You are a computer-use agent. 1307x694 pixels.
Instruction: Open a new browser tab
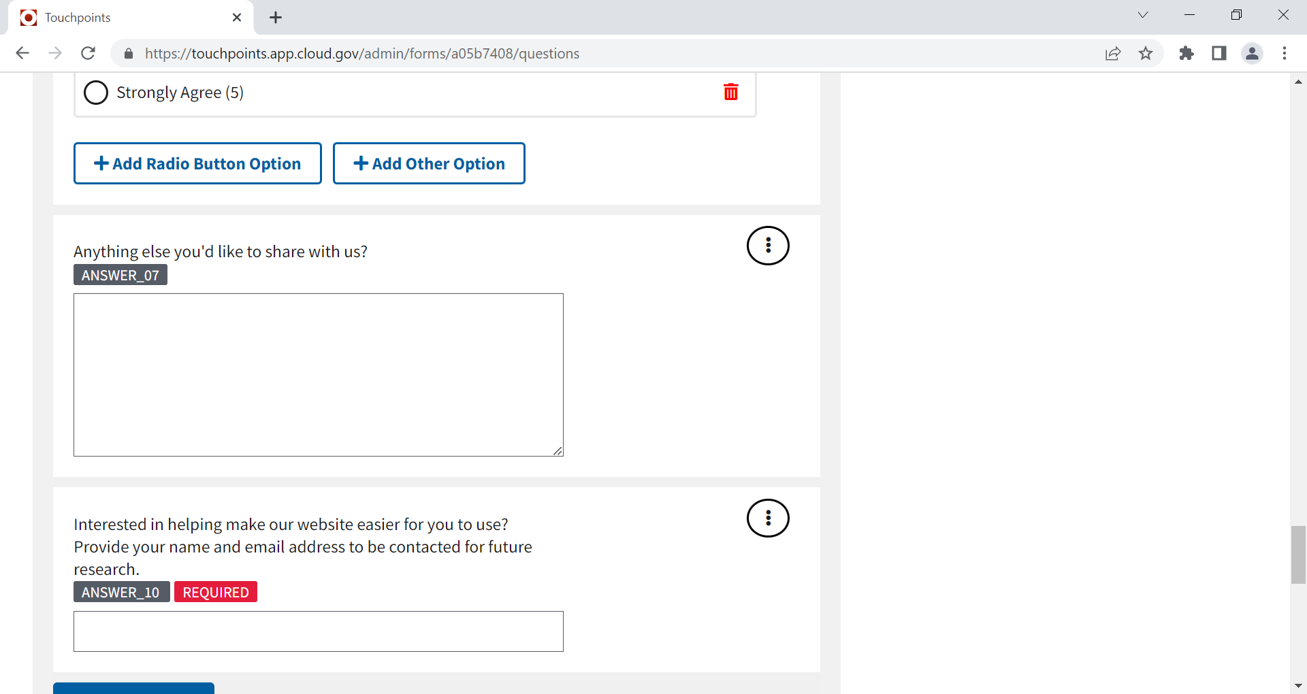(x=276, y=18)
